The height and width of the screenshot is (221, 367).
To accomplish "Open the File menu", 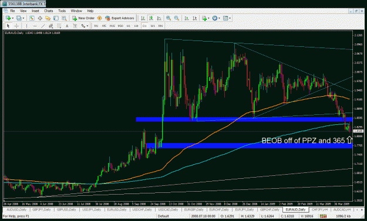I will pos(12,11).
